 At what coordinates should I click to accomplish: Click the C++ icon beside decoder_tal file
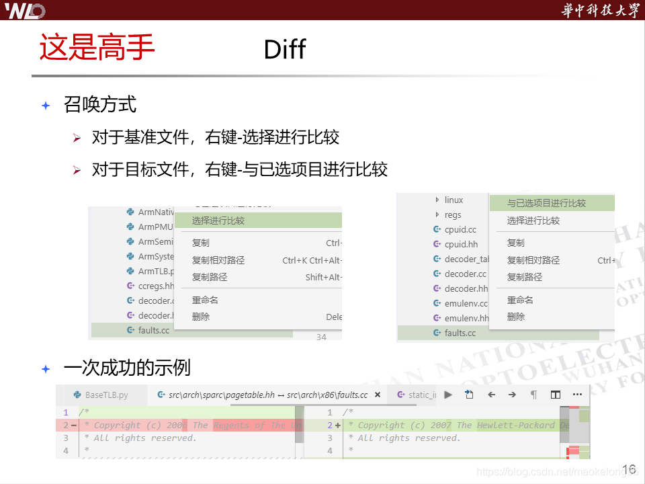437,259
